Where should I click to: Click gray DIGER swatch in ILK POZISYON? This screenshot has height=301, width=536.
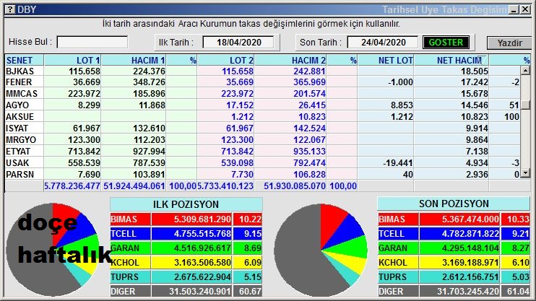coord(130,292)
